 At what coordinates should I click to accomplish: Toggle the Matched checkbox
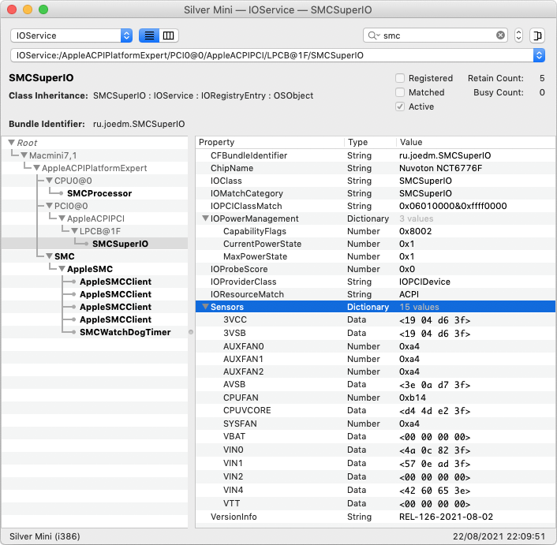[x=400, y=92]
